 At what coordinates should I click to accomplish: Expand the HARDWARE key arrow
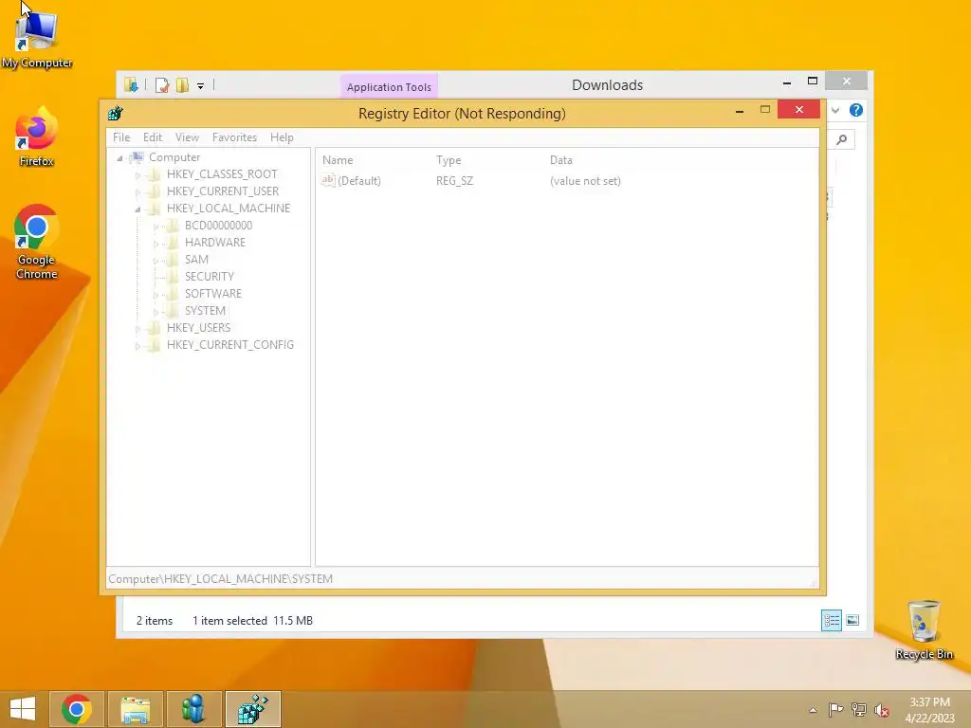coord(156,244)
